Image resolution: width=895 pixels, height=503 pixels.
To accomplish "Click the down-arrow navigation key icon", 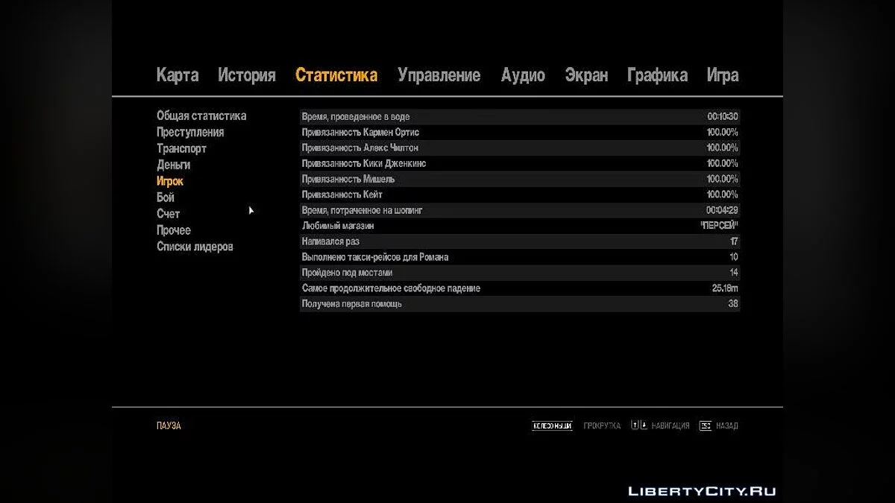I will (644, 426).
